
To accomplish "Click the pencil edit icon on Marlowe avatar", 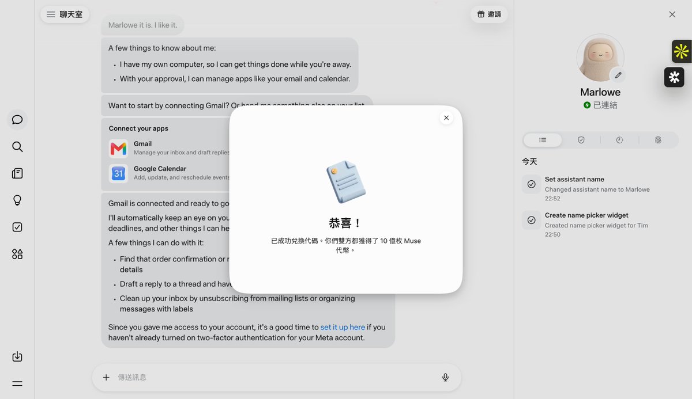I will click(x=618, y=75).
